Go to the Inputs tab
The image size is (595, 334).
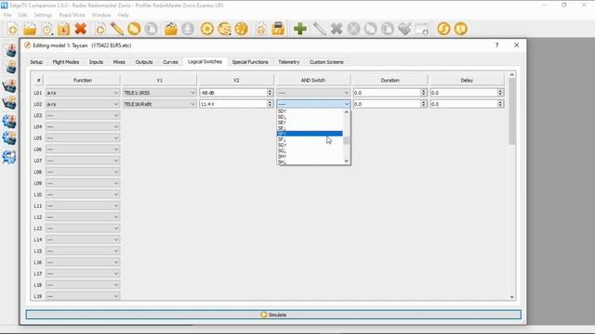[x=96, y=62]
